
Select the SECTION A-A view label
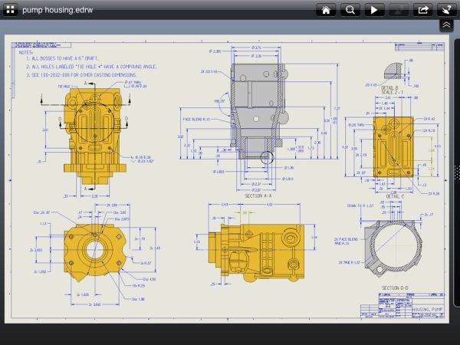(259, 196)
